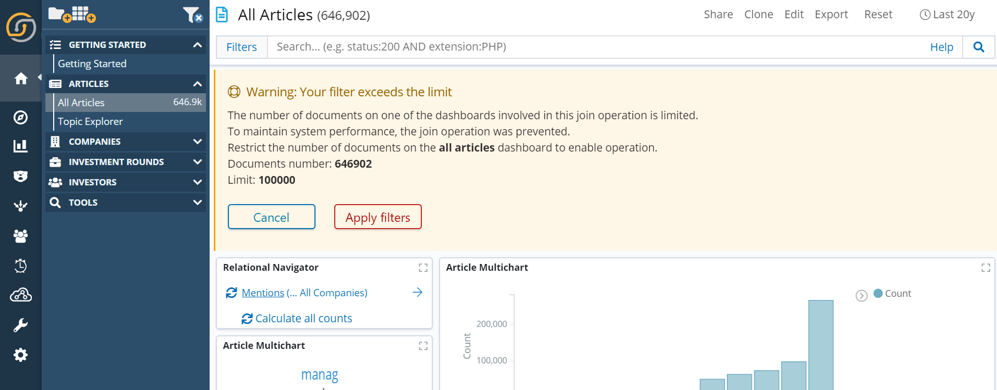Screen dimensions: 997x390
Task: Click the Share menu item
Action: click(718, 15)
